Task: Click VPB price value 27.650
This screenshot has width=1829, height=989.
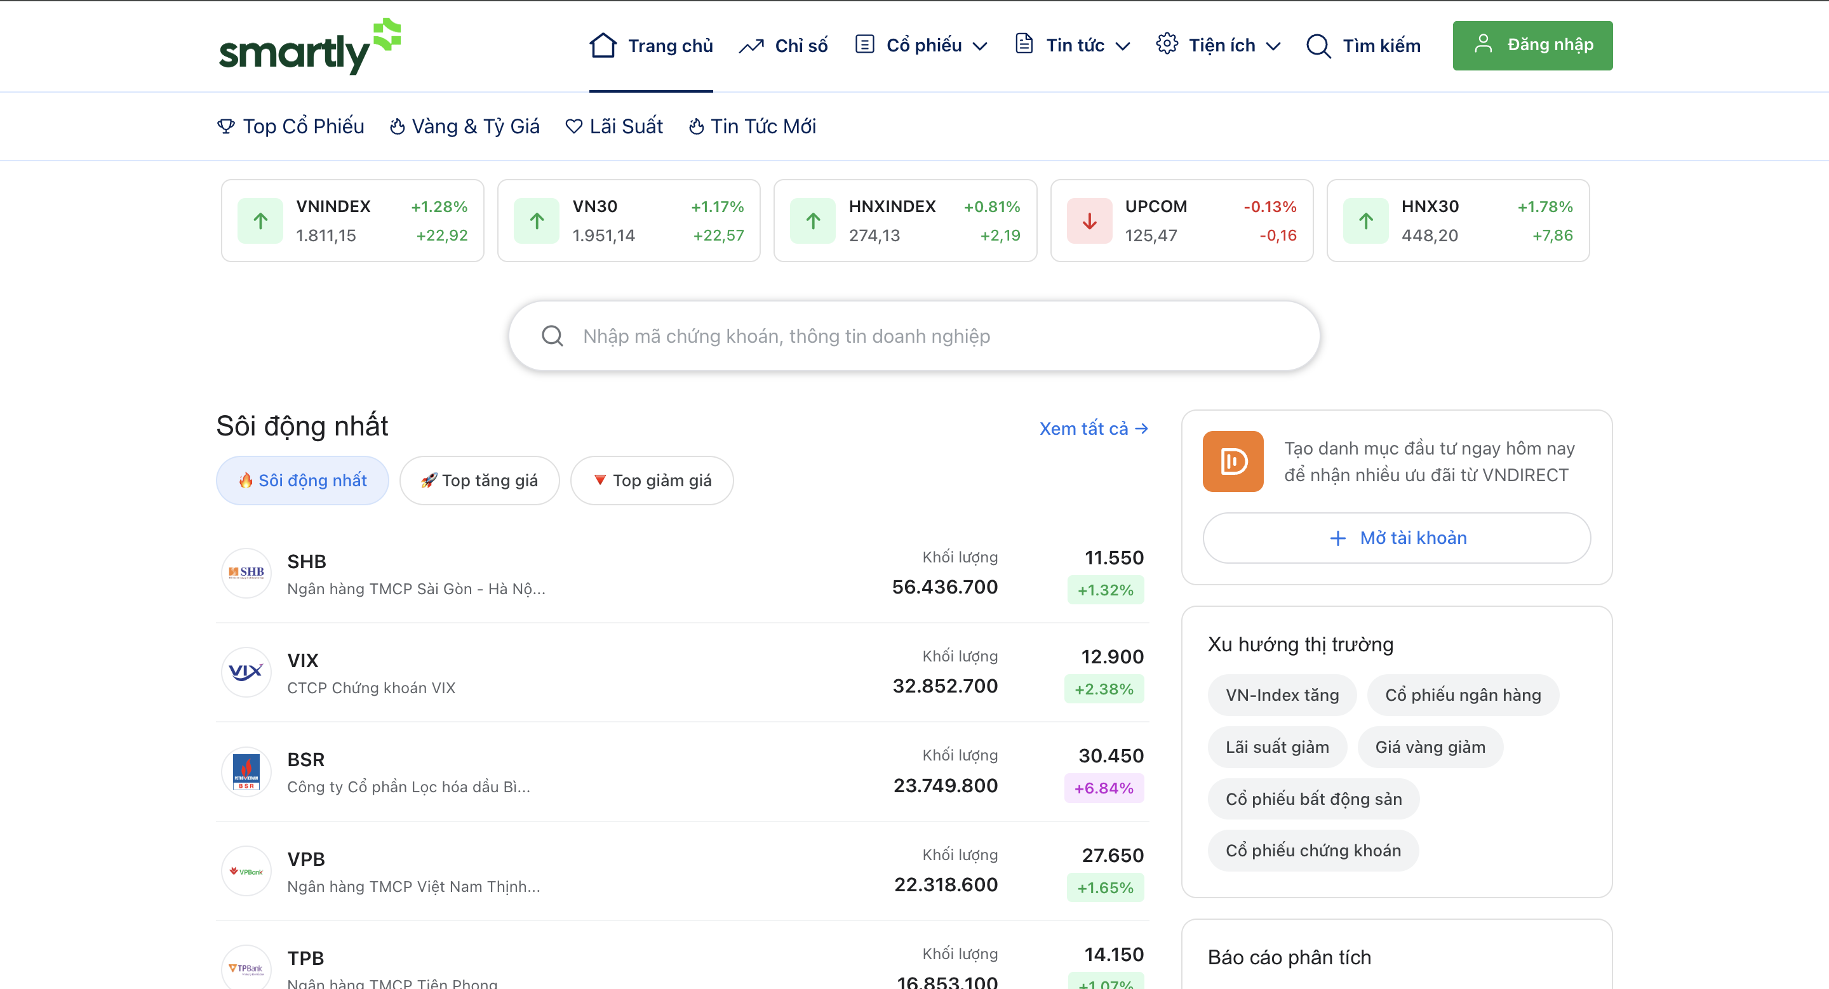Action: coord(1113,856)
